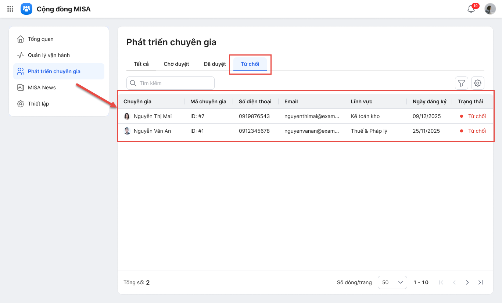This screenshot has width=502, height=303.
Task: Open expert Nguyễn Văn An row
Action: [x=152, y=131]
